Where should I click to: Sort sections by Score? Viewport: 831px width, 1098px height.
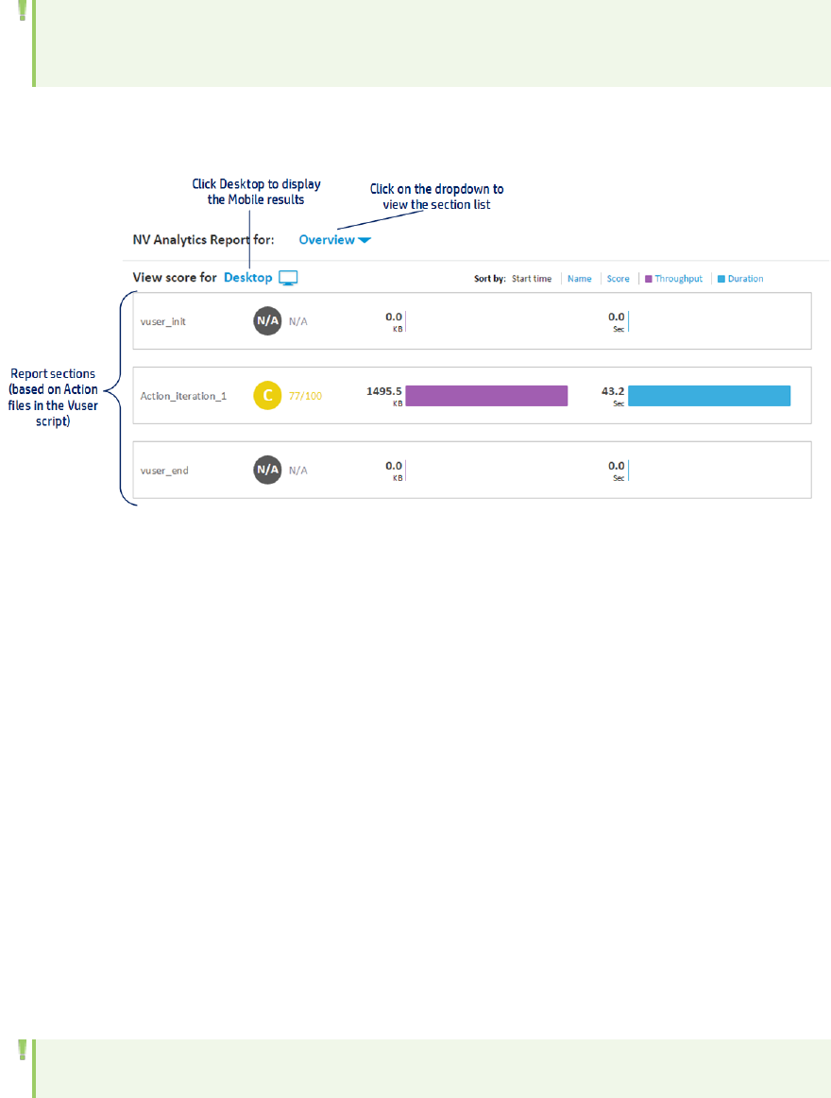click(618, 279)
